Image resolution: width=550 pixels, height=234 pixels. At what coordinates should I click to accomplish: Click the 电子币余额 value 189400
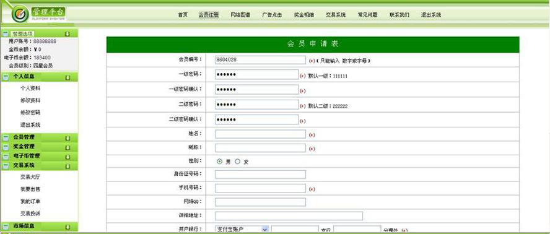[x=42, y=58]
